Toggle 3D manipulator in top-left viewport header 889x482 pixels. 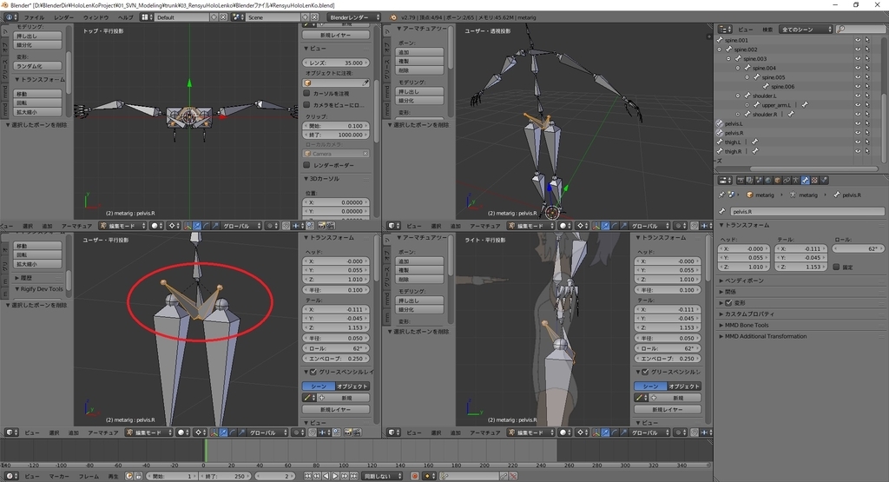pos(188,226)
